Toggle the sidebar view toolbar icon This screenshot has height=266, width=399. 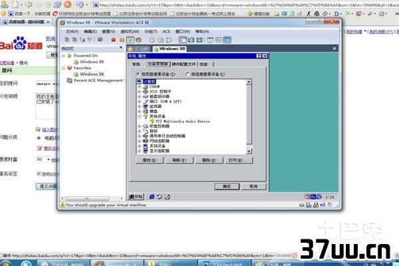coord(183,40)
